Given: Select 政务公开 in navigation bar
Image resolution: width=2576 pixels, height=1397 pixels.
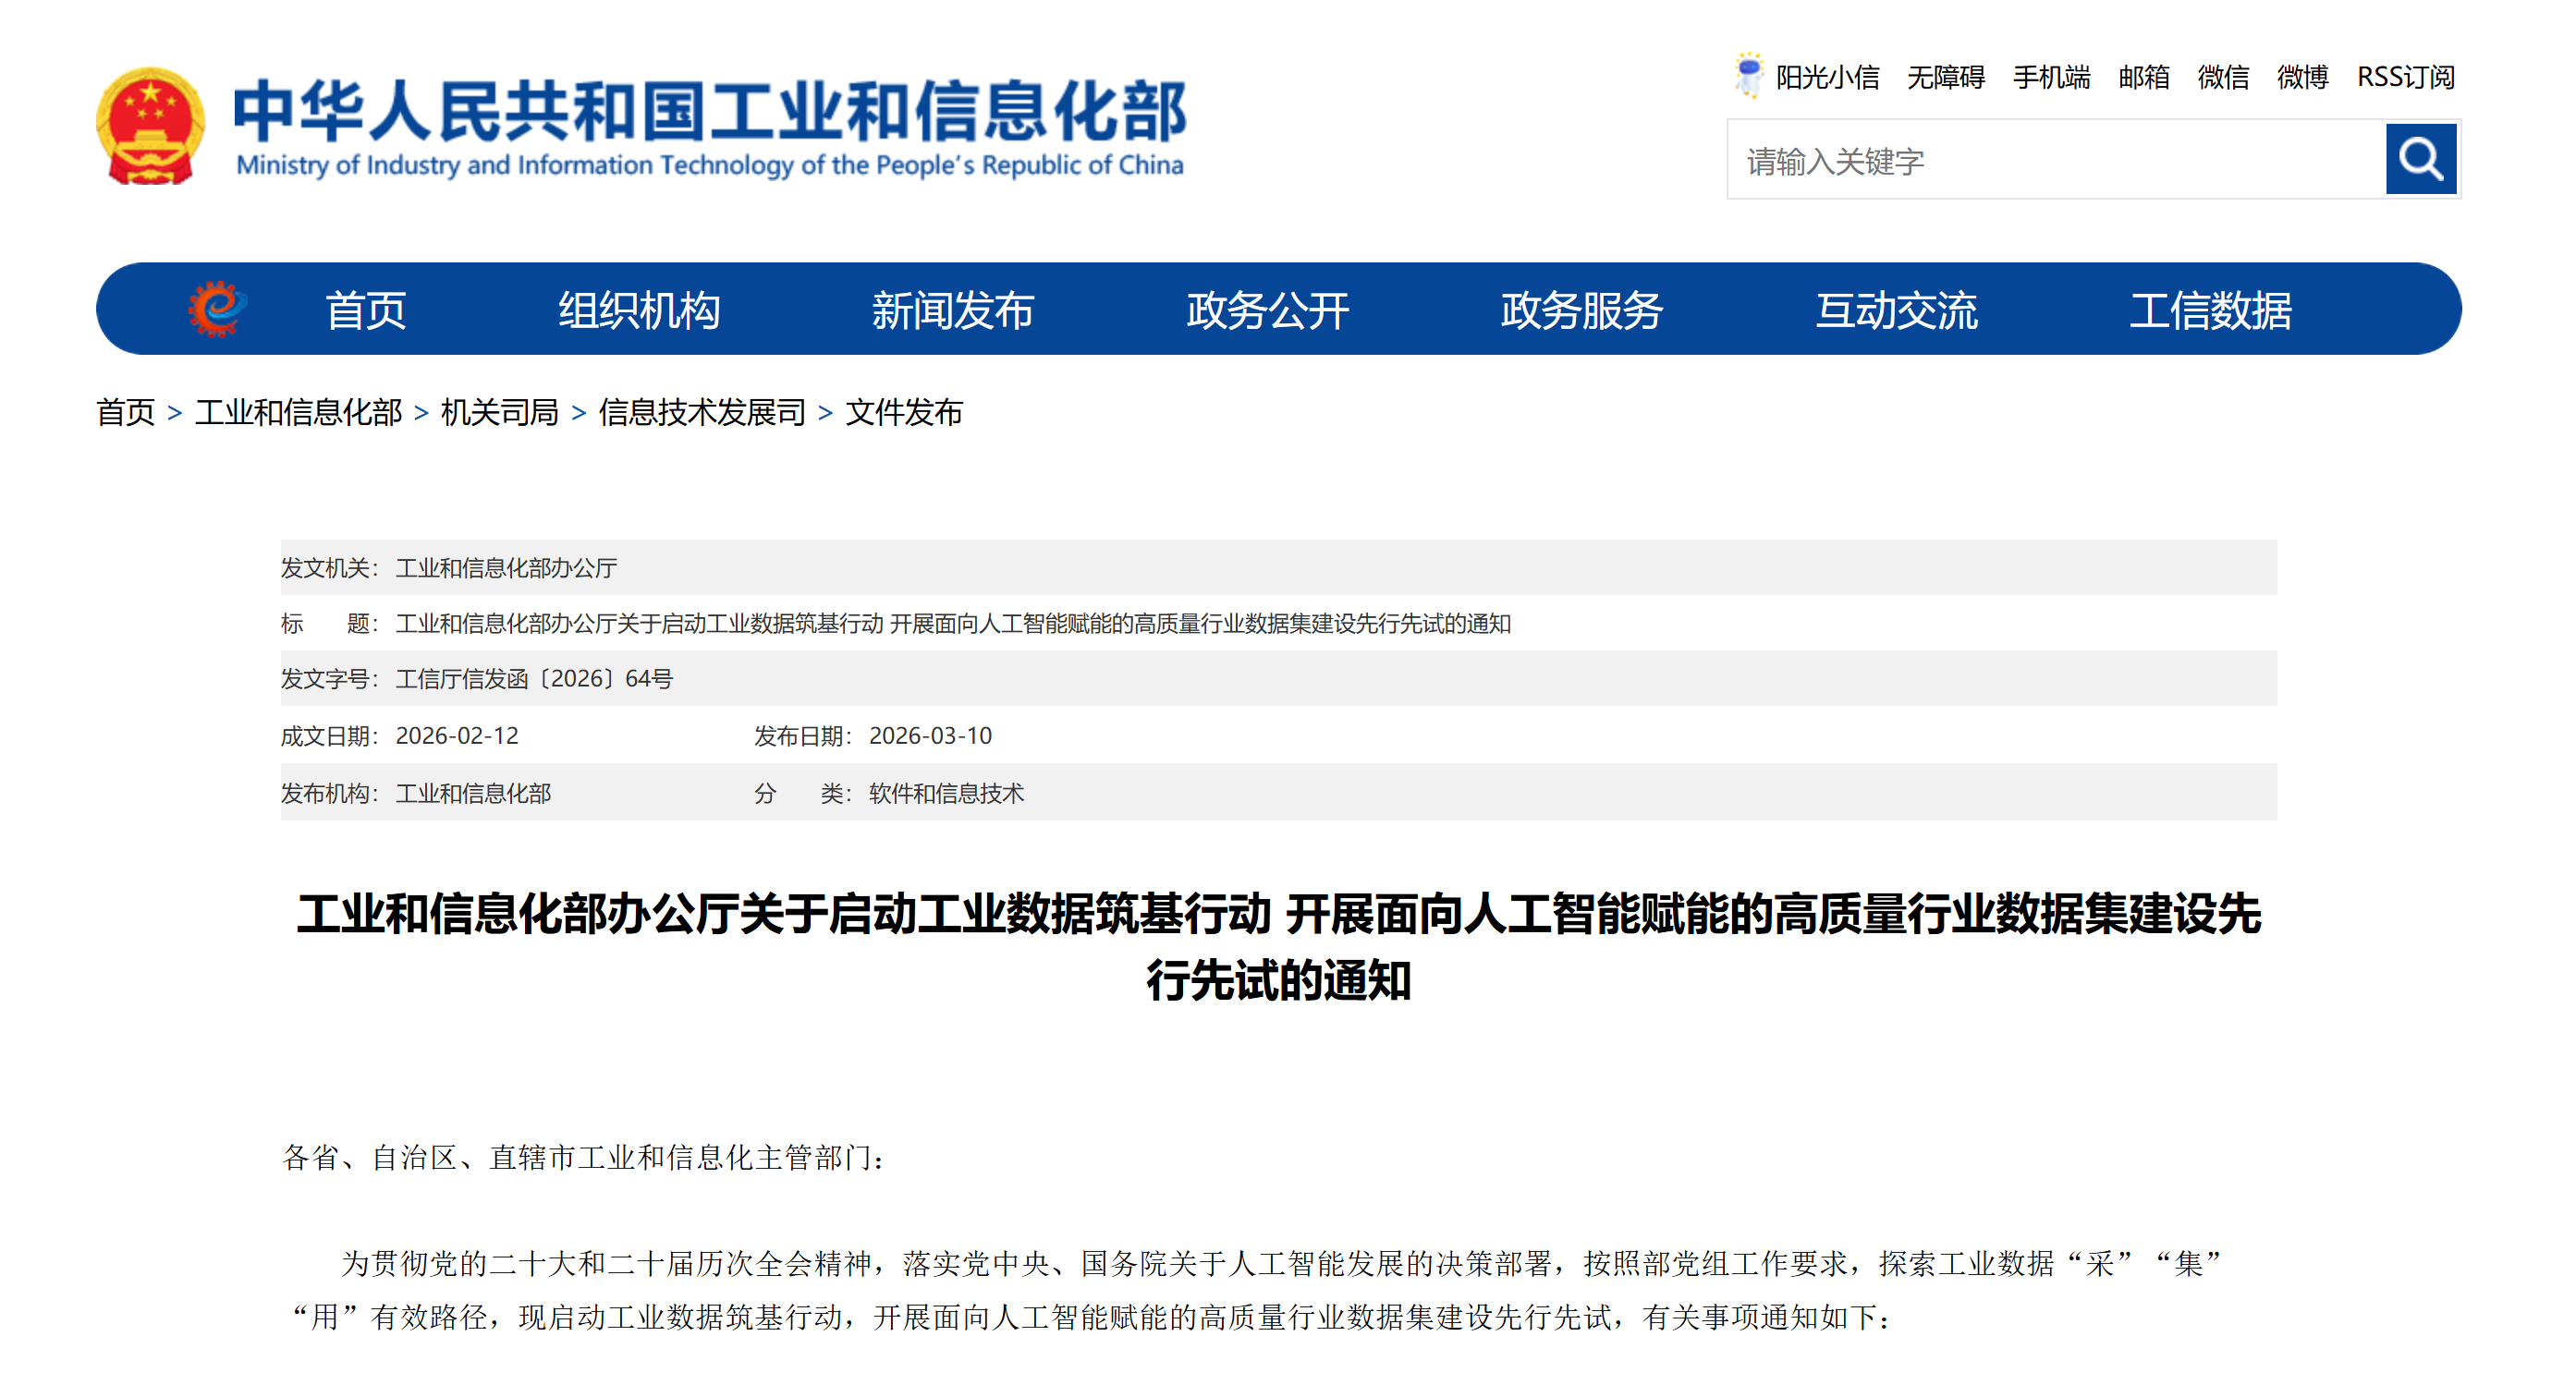Looking at the screenshot, I should click(x=1267, y=310).
